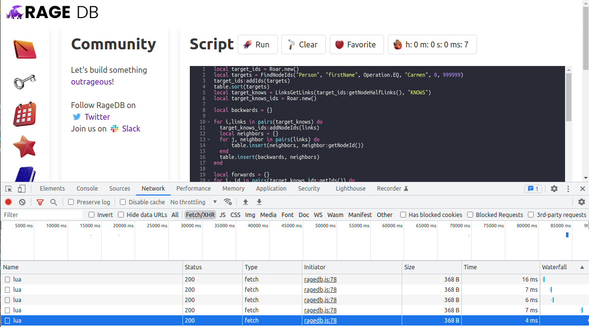Screen dimensions: 589x327
Task: Open the No throttling dropdown
Action: coord(194,202)
